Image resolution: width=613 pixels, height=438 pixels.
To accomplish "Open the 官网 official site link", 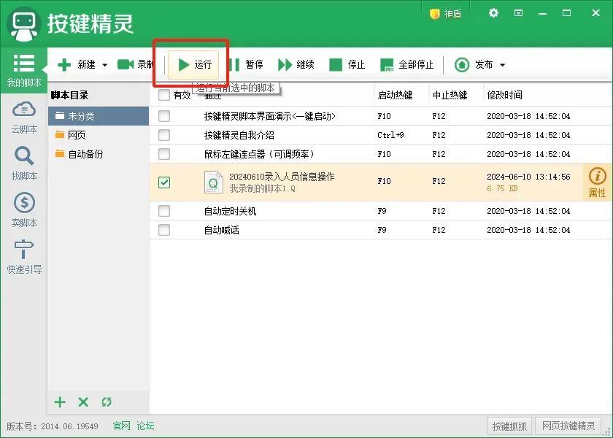I will tap(122, 426).
